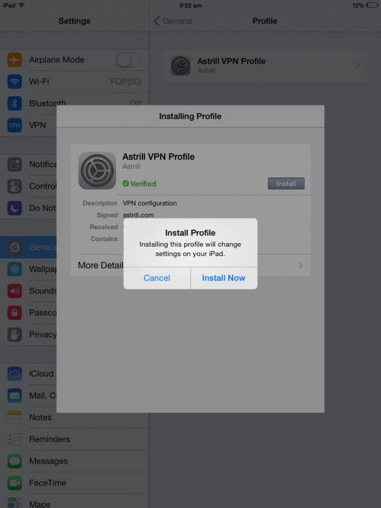This screenshot has height=508, width=381.
Task: Open the Messages settings icon
Action: coord(15,461)
